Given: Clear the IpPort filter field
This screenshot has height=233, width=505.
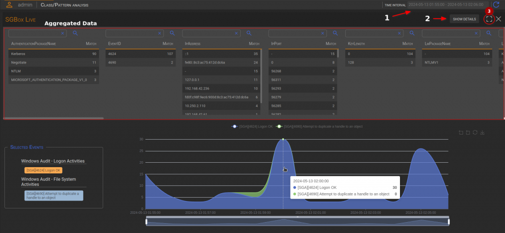Looking at the screenshot, I should pos(323,33).
